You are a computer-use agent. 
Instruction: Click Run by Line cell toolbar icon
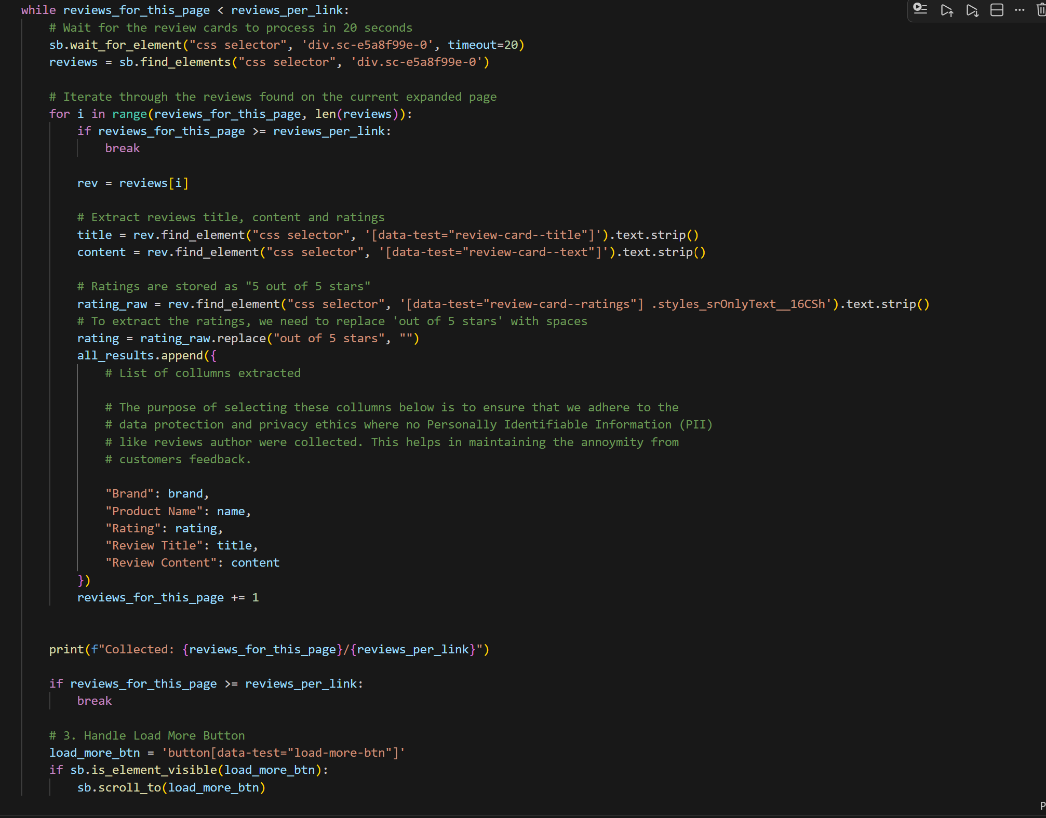pos(920,9)
